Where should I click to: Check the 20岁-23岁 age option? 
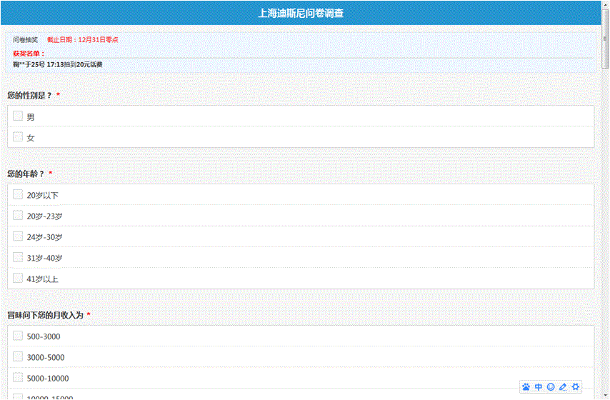tap(18, 215)
